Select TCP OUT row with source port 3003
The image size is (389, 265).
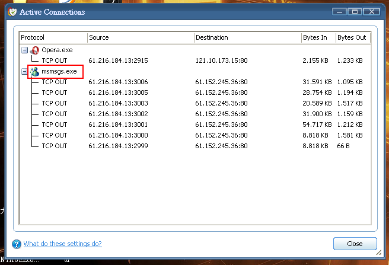[x=196, y=103]
